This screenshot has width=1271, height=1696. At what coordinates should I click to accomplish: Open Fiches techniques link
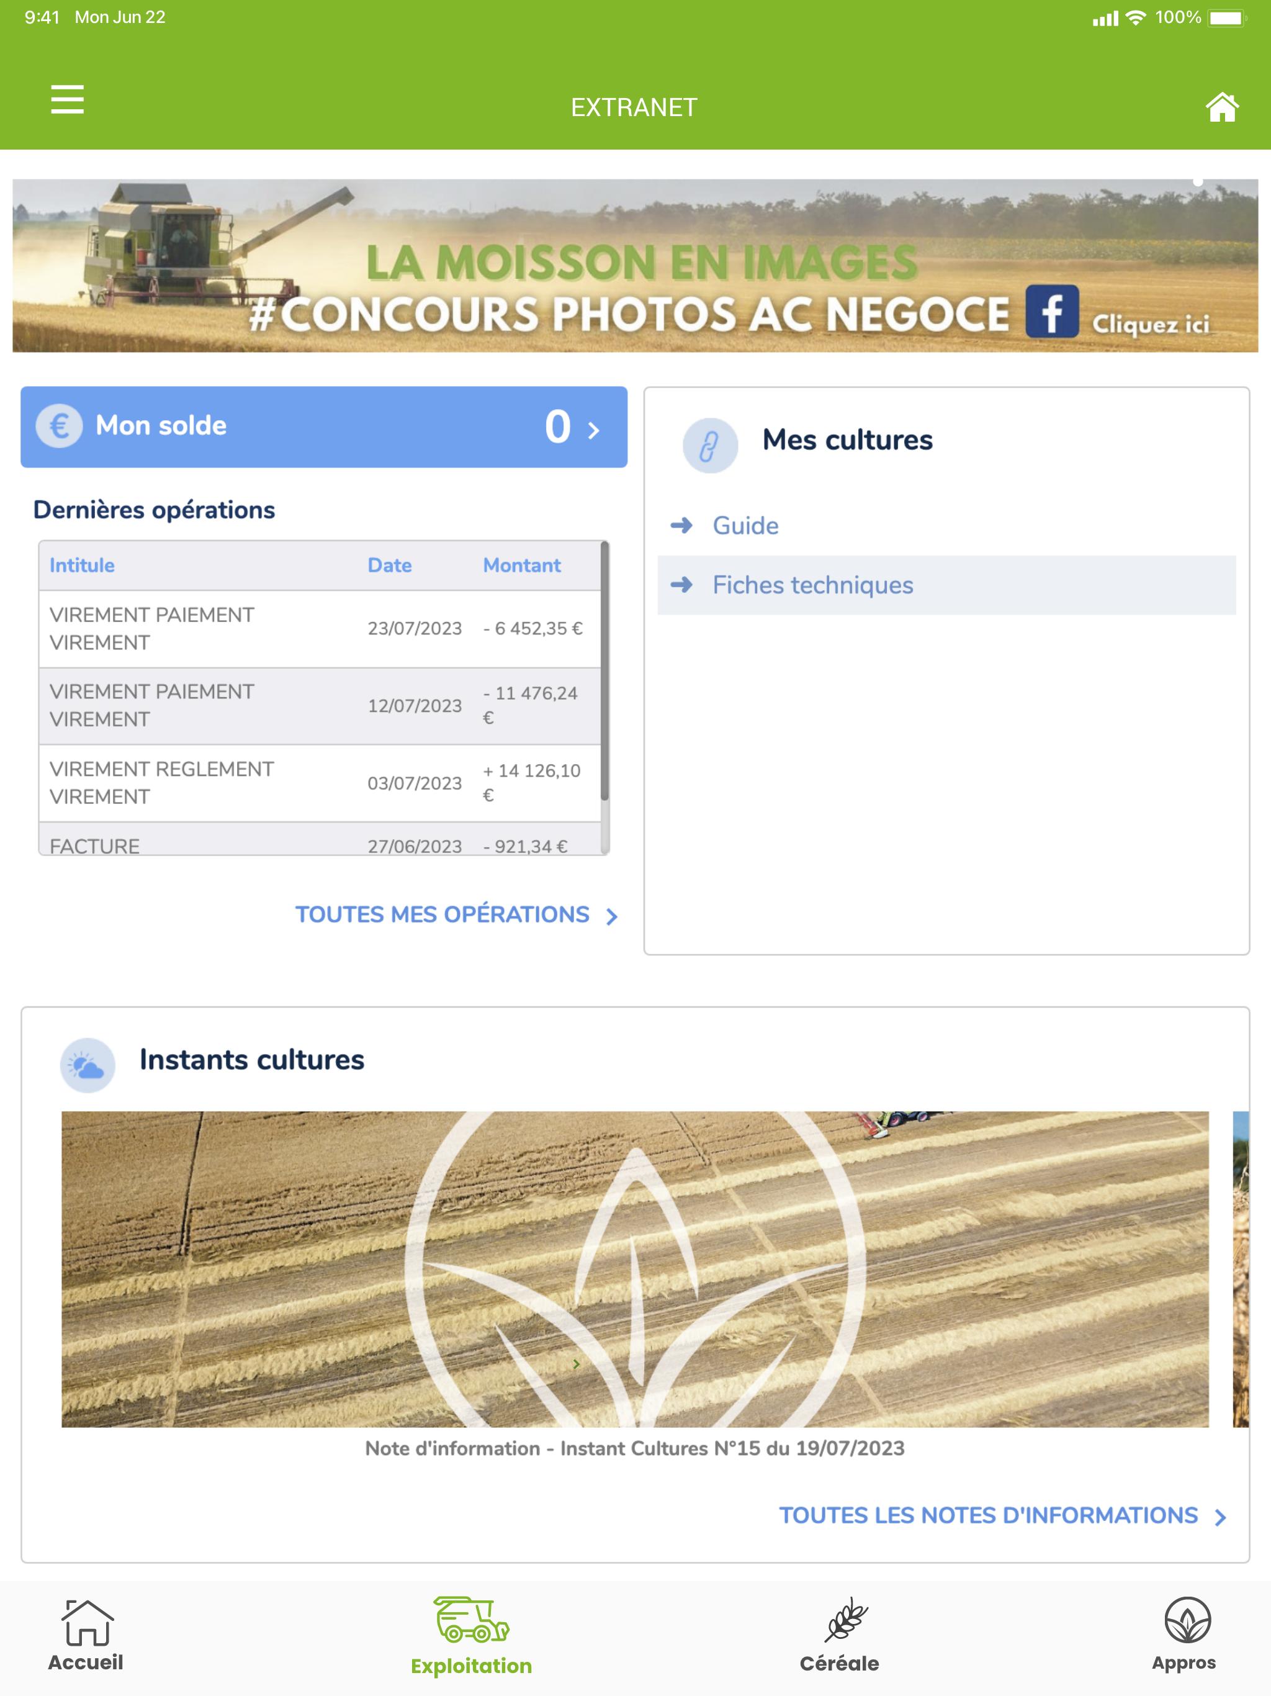click(x=812, y=585)
